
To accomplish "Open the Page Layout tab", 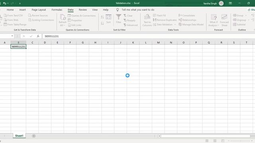I will pos(39,10).
